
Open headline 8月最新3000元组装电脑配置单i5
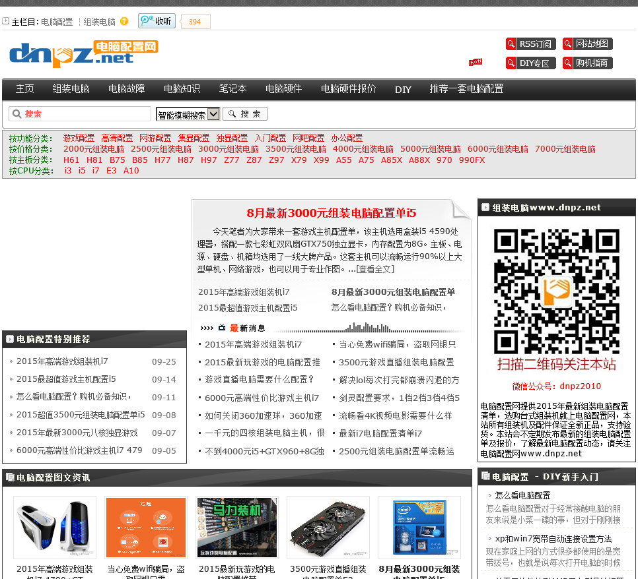(332, 213)
